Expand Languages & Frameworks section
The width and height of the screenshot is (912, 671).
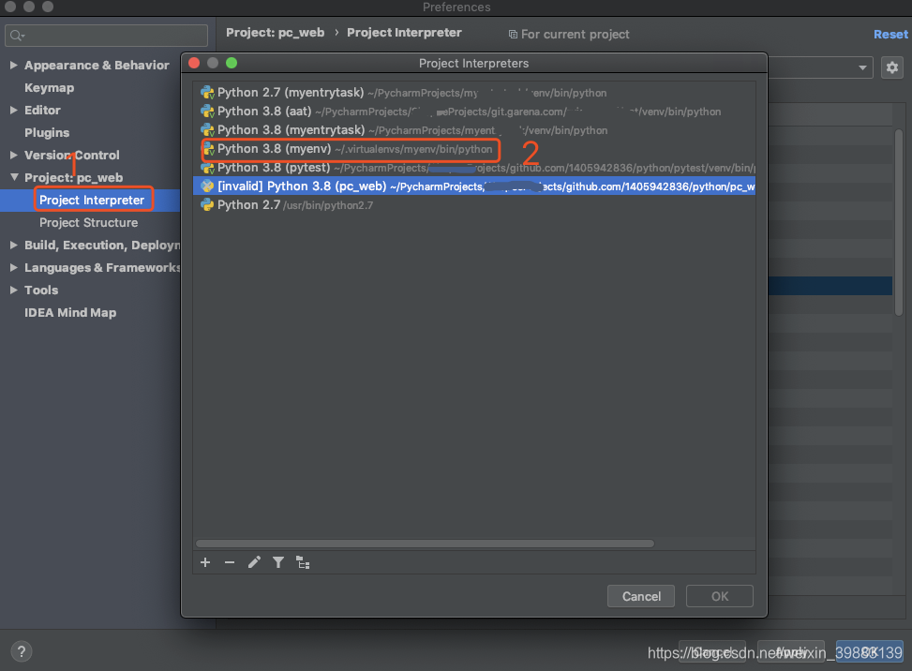pos(13,267)
